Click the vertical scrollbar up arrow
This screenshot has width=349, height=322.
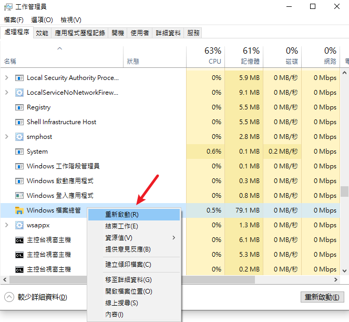pos(344,73)
